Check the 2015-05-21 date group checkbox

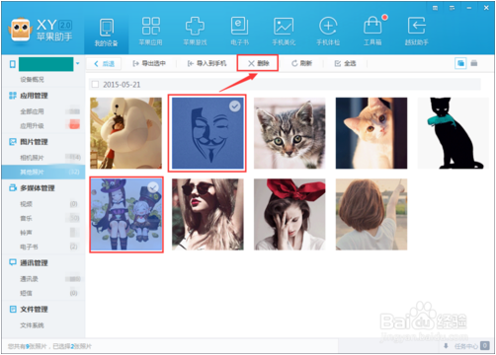(x=95, y=85)
